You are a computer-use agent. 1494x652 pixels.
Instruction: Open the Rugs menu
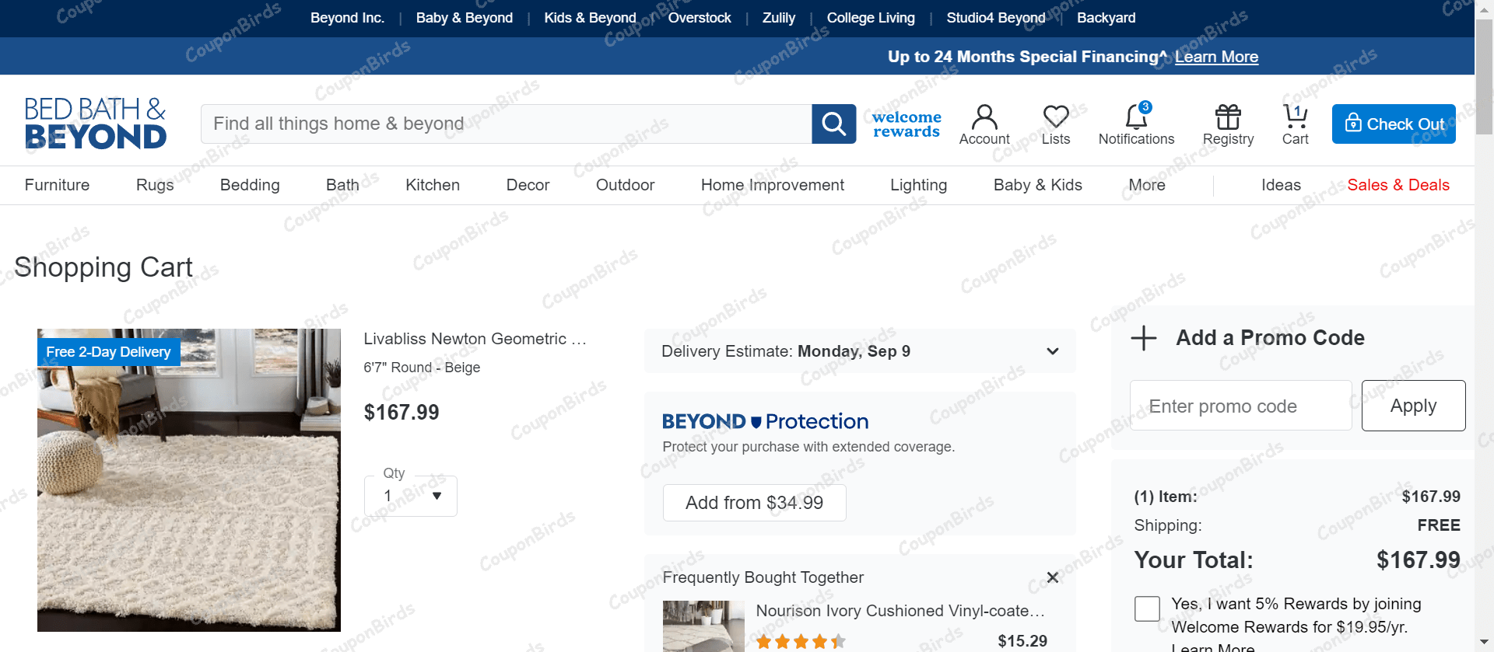point(155,185)
